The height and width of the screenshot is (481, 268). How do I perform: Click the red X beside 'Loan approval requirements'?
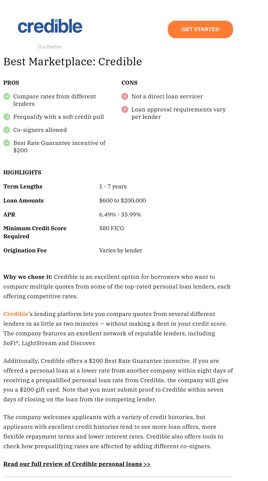click(125, 110)
